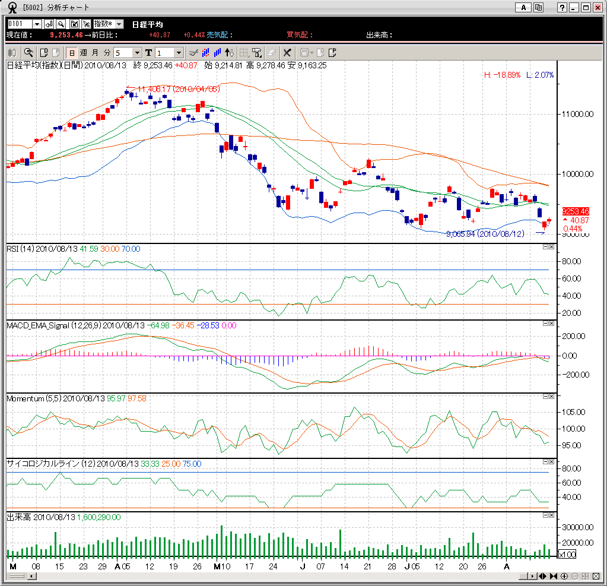Image resolution: width=607 pixels, height=586 pixels.
Task: Switch to monthly (月) chart period
Action: click(x=95, y=52)
